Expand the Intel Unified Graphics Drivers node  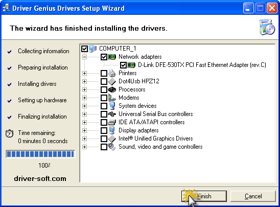coord(84,139)
